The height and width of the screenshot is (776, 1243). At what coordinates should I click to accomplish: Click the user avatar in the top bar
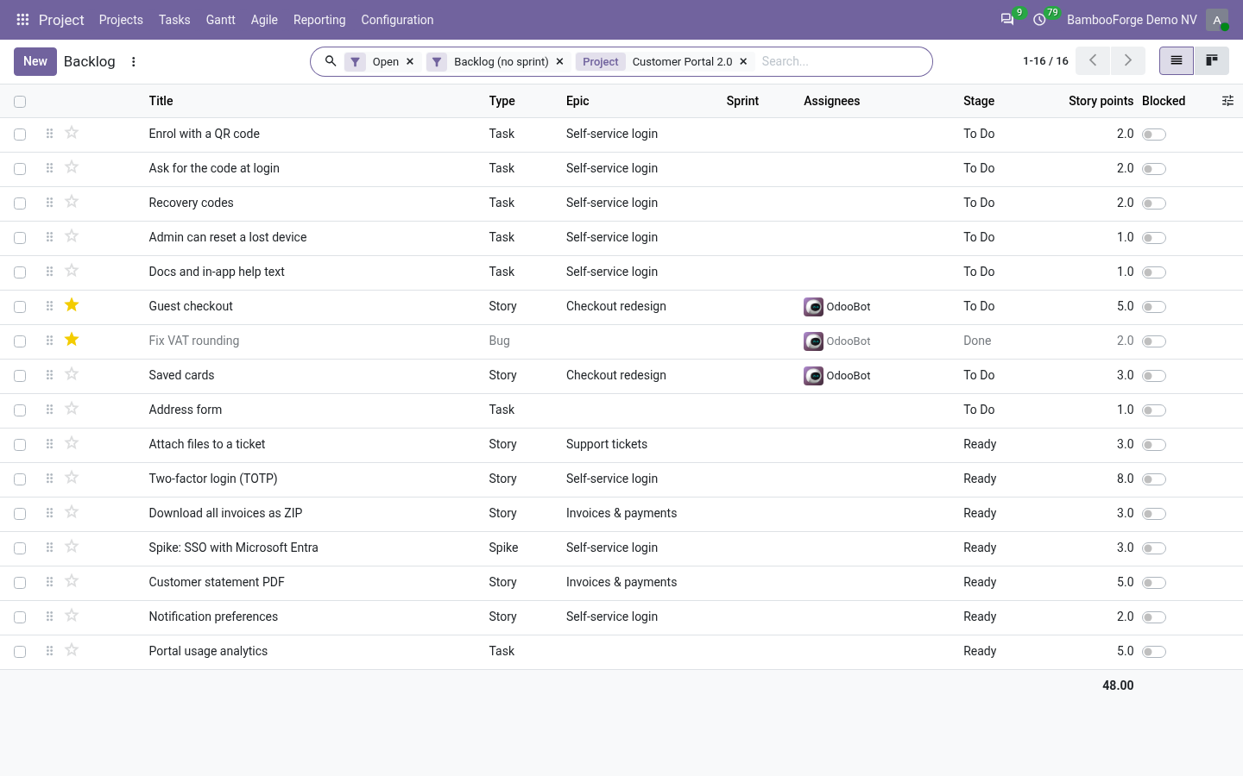[1217, 20]
